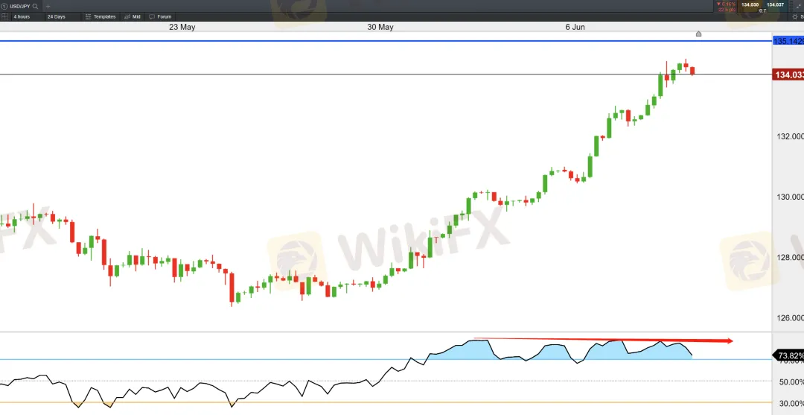Click the house-shaped marker above the chart
The height and width of the screenshot is (415, 804).
tap(698, 34)
